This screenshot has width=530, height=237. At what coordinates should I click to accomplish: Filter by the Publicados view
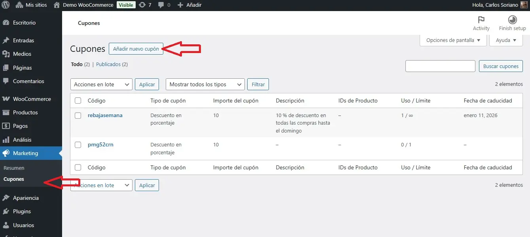[108, 64]
